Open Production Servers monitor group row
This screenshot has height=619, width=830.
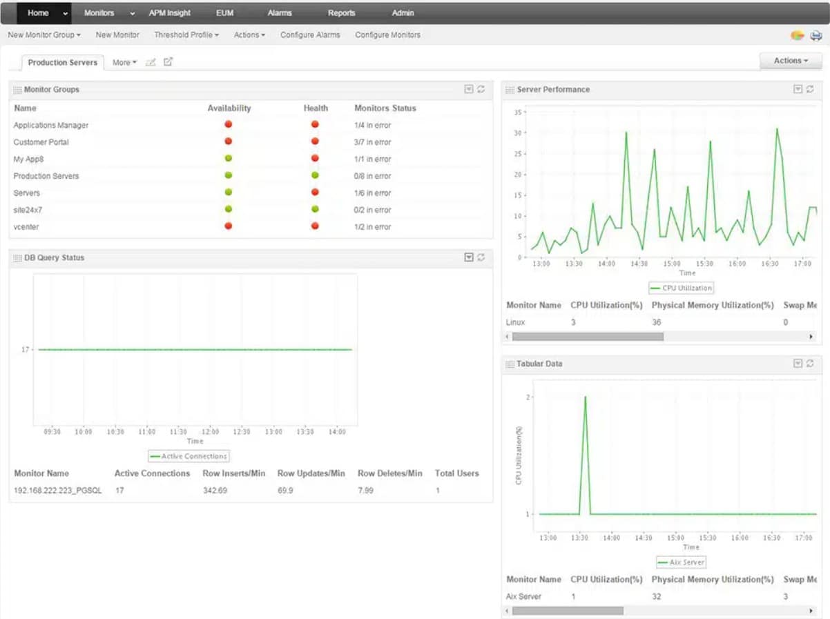tap(46, 176)
